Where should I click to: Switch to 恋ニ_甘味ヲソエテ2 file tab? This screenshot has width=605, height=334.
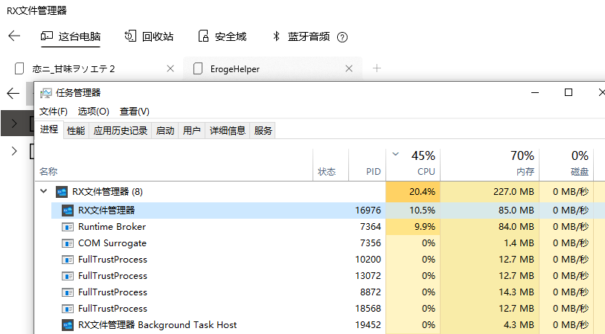click(x=95, y=69)
